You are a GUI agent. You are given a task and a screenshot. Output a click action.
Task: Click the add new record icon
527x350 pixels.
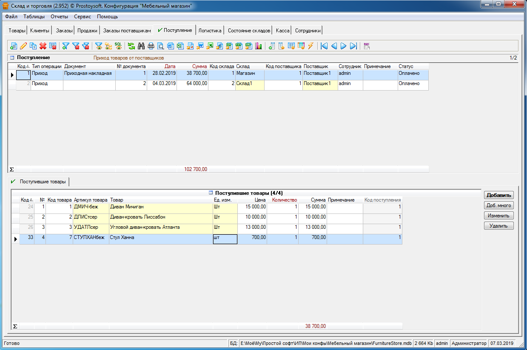tap(14, 46)
